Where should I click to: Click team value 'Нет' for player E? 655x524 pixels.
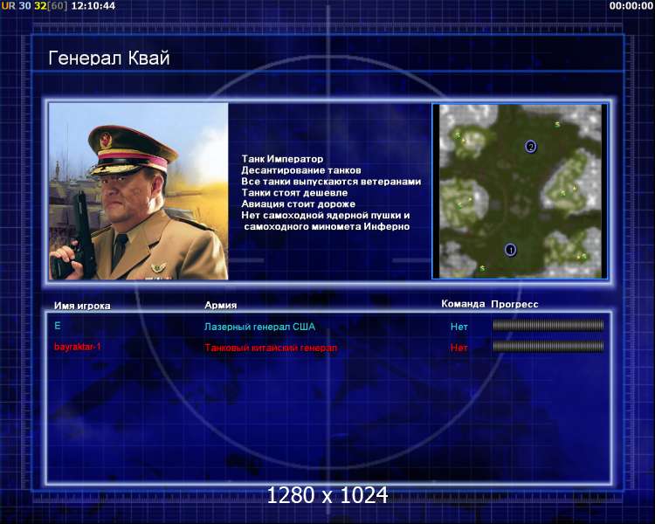point(458,327)
